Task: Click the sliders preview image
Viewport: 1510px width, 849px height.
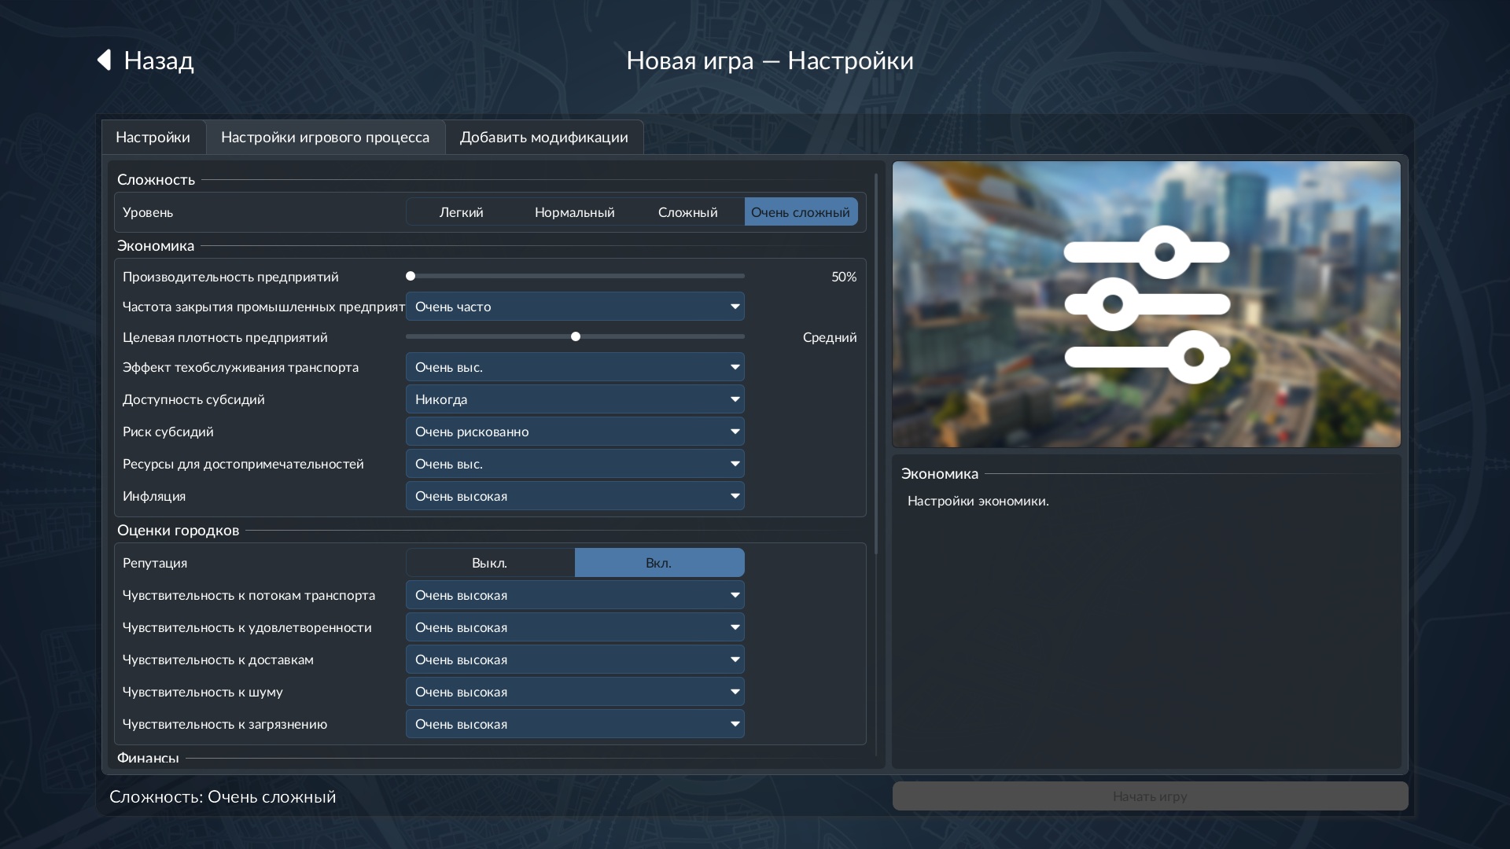Action: click(1146, 304)
